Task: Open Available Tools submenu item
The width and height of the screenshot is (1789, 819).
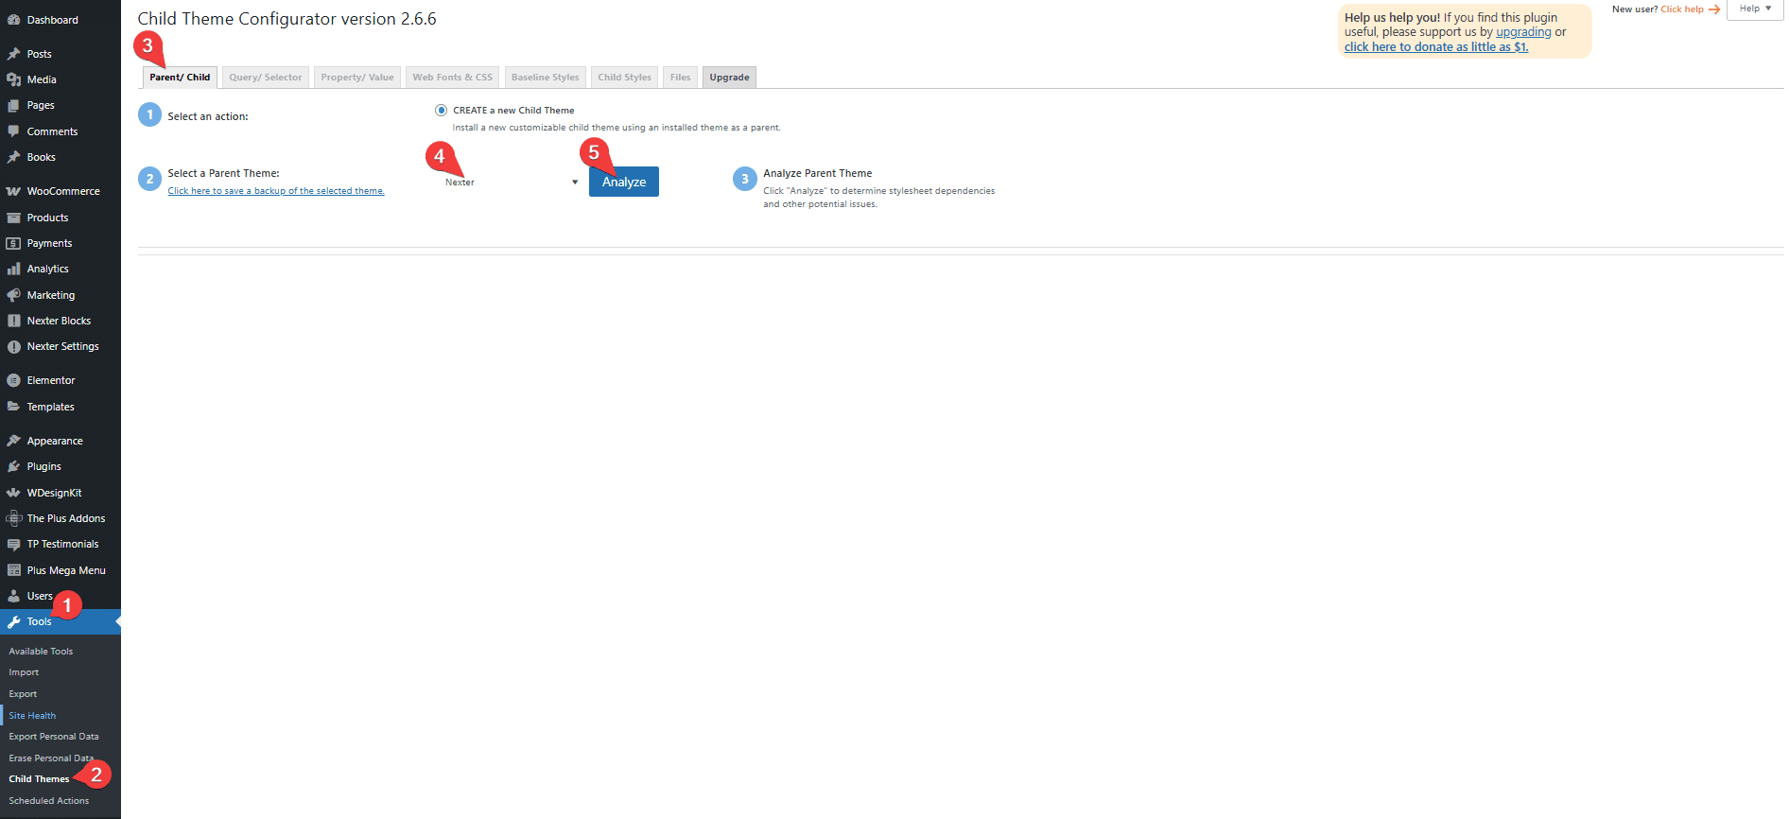Action: [41, 652]
